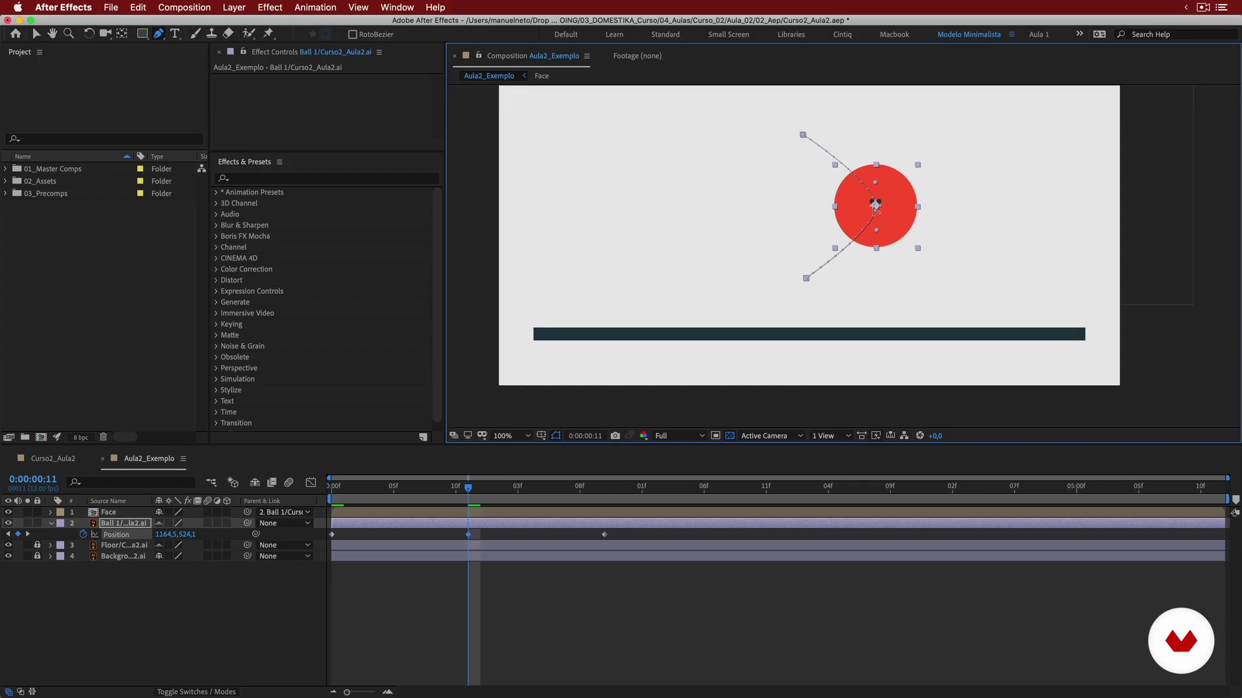Select the Selection arrow tool
Image resolution: width=1242 pixels, height=698 pixels.
coord(36,34)
